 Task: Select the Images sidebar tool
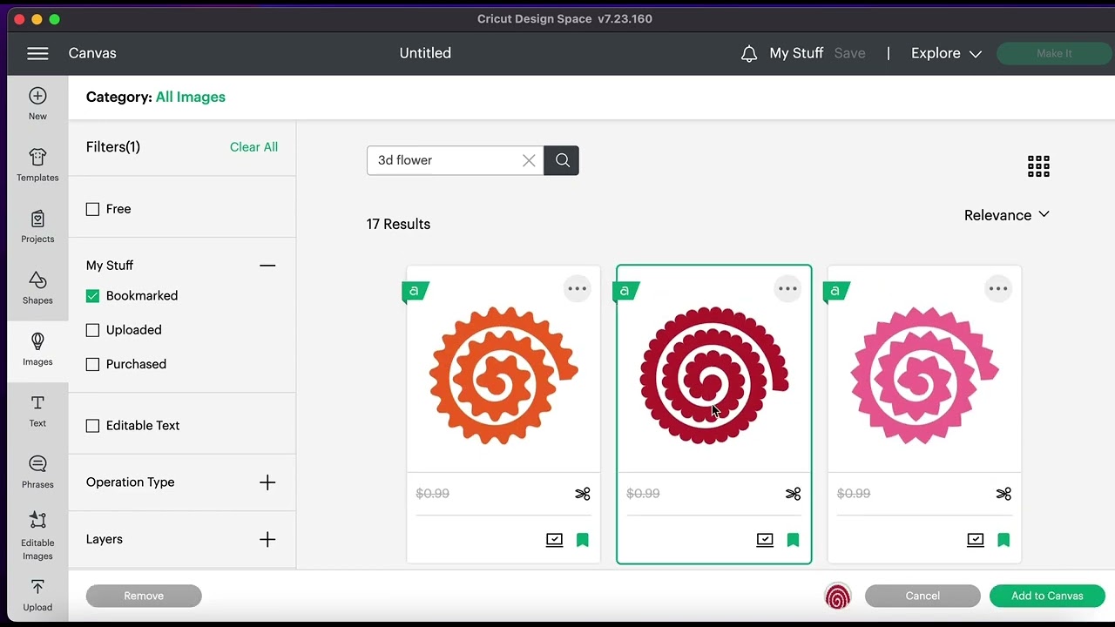click(x=37, y=349)
